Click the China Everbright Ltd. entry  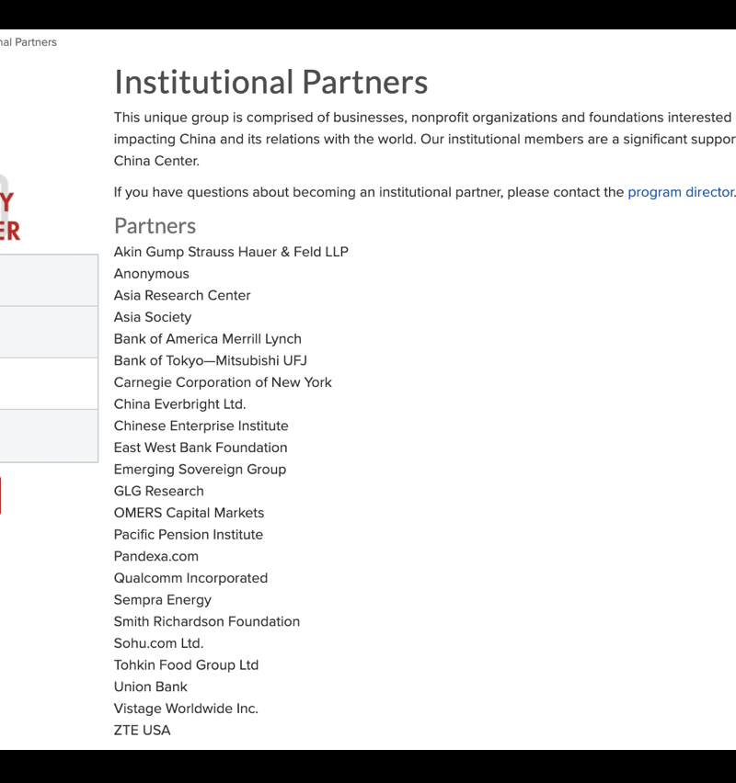[x=180, y=404]
